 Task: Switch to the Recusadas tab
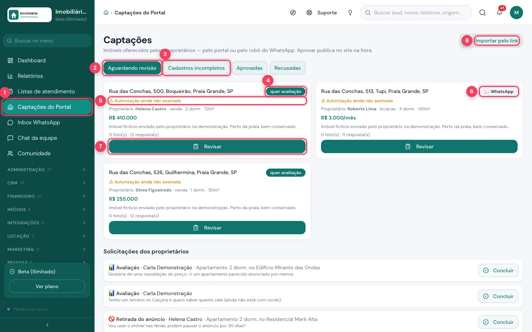(287, 68)
